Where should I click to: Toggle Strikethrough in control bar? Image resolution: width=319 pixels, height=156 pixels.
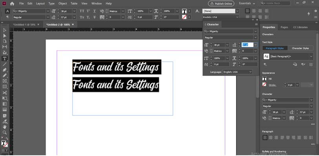[95, 18]
